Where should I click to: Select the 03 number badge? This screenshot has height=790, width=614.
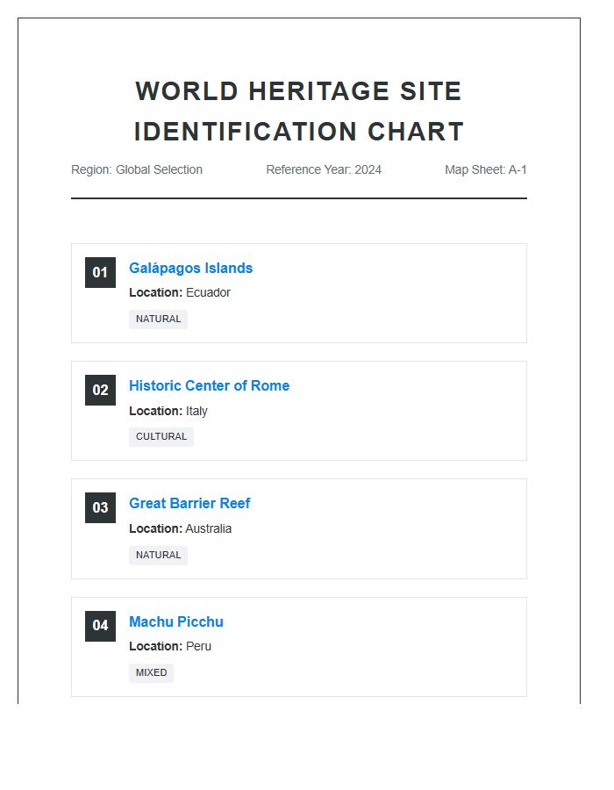click(100, 507)
